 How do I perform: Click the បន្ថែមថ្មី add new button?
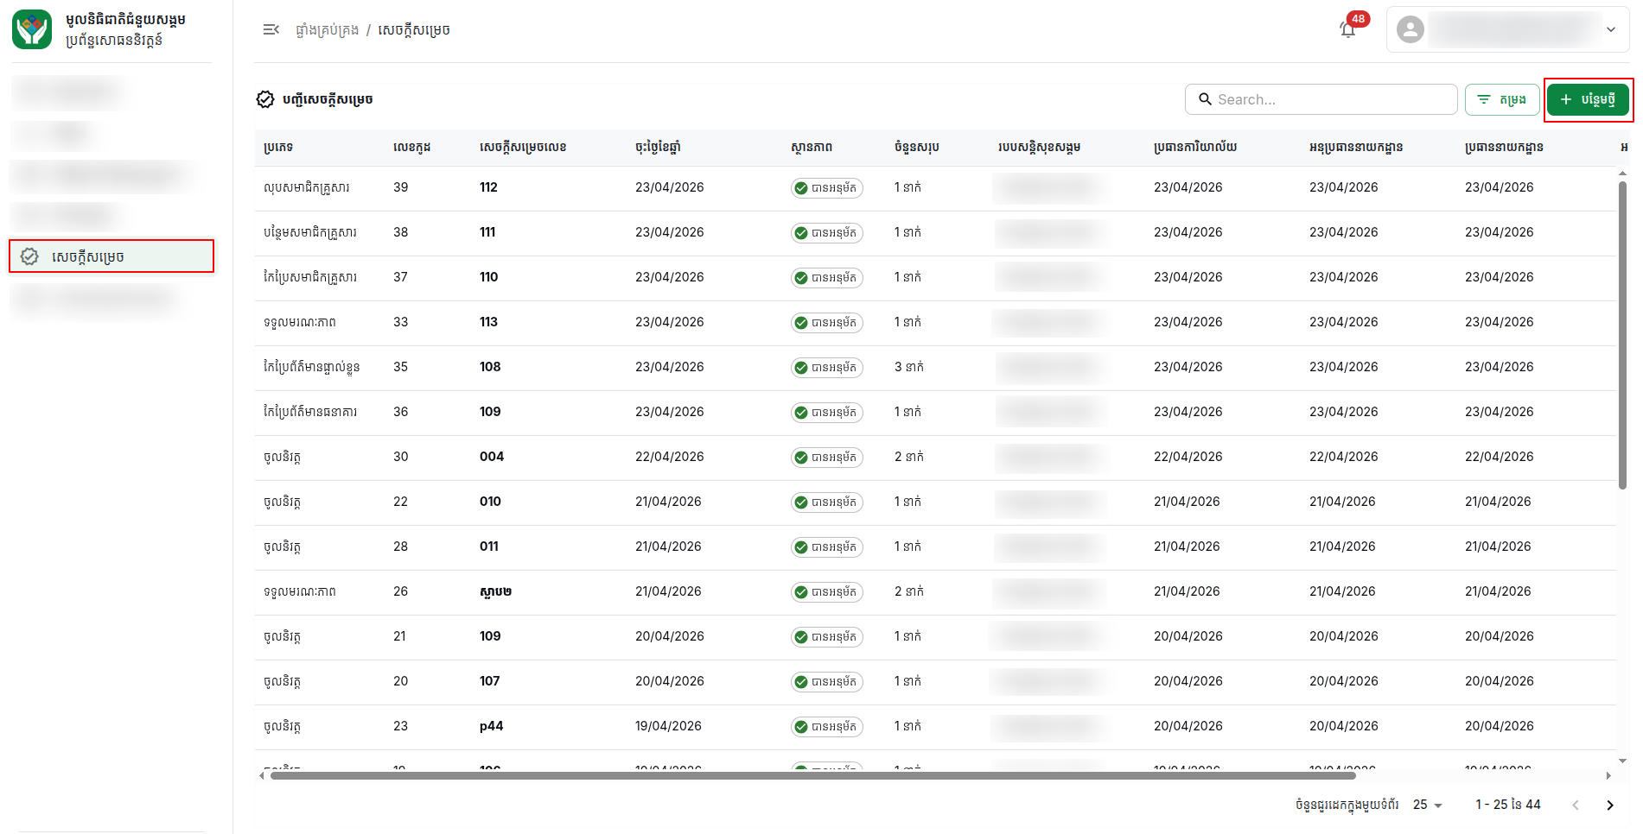[x=1588, y=99]
